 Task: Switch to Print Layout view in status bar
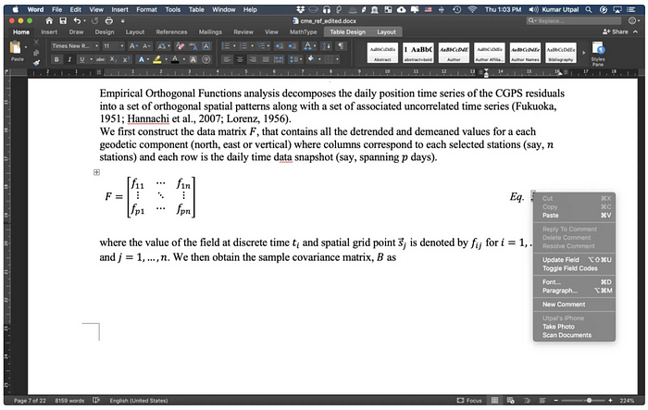pyautogui.click(x=494, y=400)
